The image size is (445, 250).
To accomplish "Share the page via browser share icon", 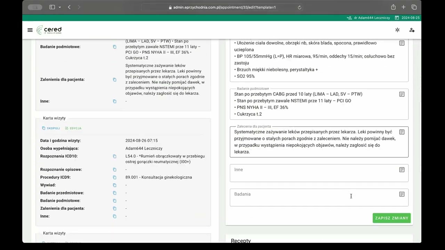I will click(393, 7).
